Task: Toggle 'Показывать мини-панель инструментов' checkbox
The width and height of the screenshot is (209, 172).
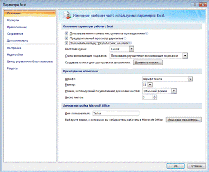Action: point(66,33)
